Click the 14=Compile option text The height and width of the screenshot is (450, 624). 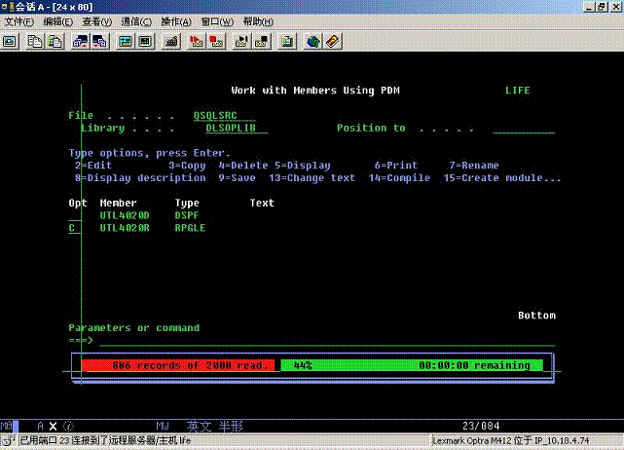coord(399,178)
